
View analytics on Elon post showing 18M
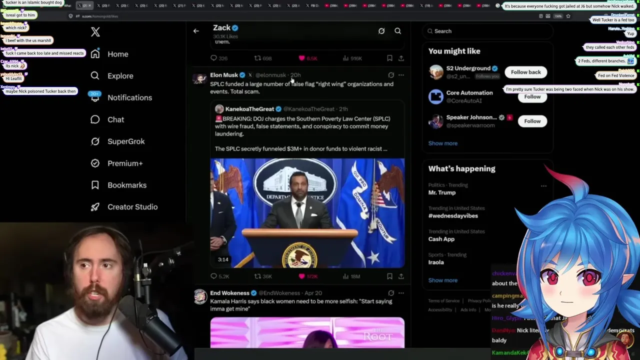[352, 276]
